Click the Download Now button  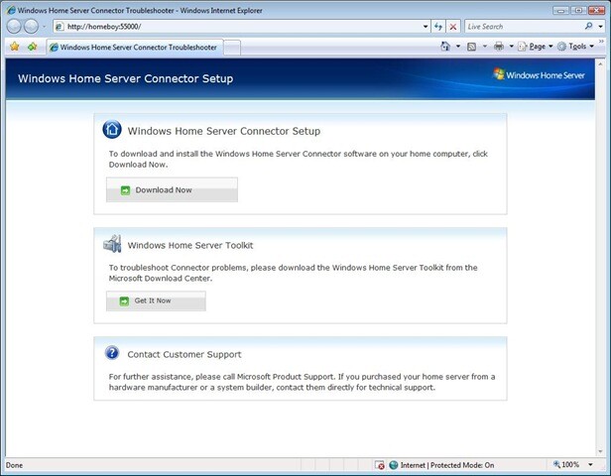[x=172, y=189]
